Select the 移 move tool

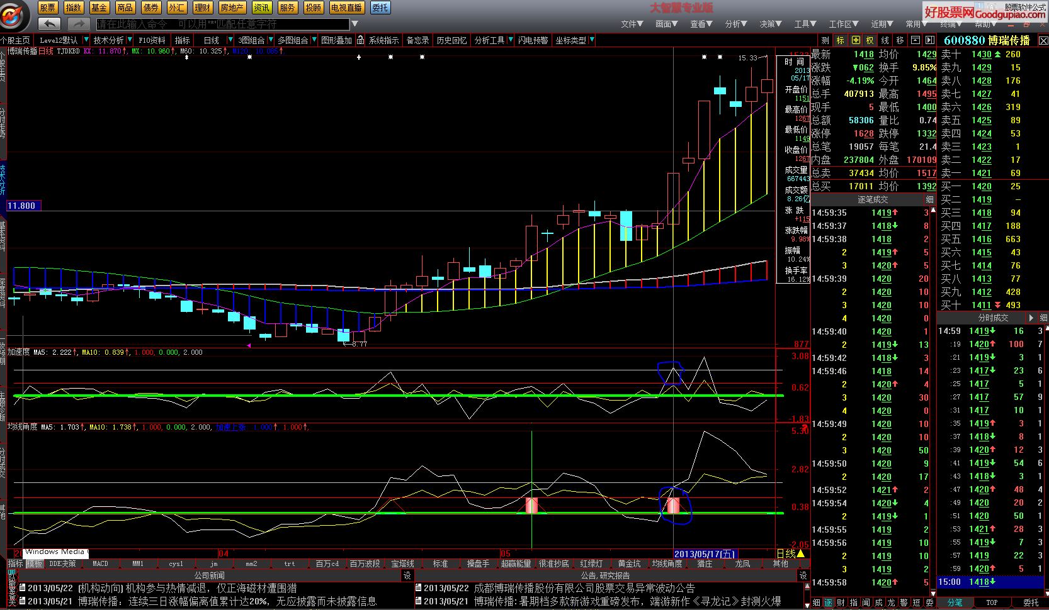(x=900, y=40)
